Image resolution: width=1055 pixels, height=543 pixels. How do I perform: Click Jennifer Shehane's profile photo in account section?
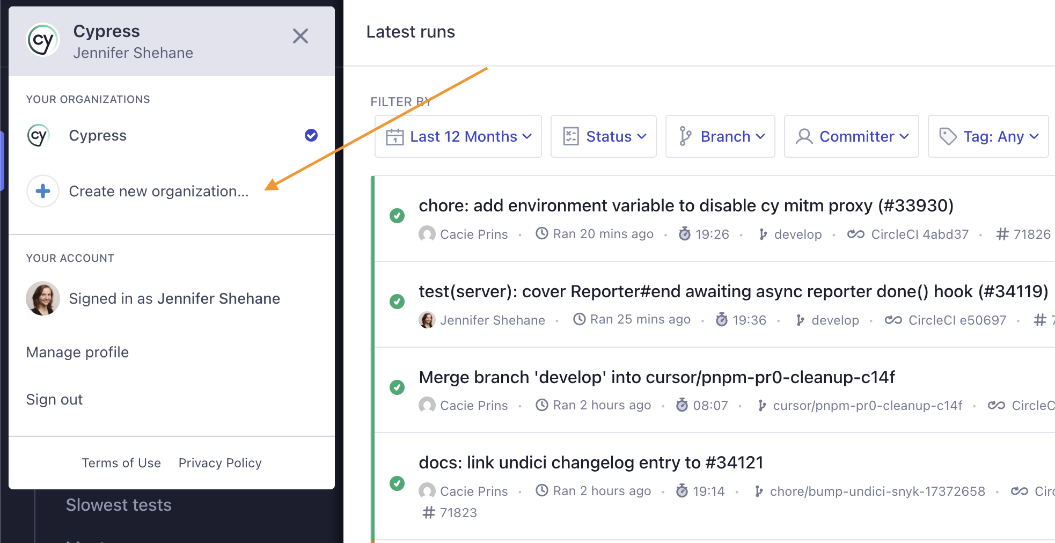[43, 298]
